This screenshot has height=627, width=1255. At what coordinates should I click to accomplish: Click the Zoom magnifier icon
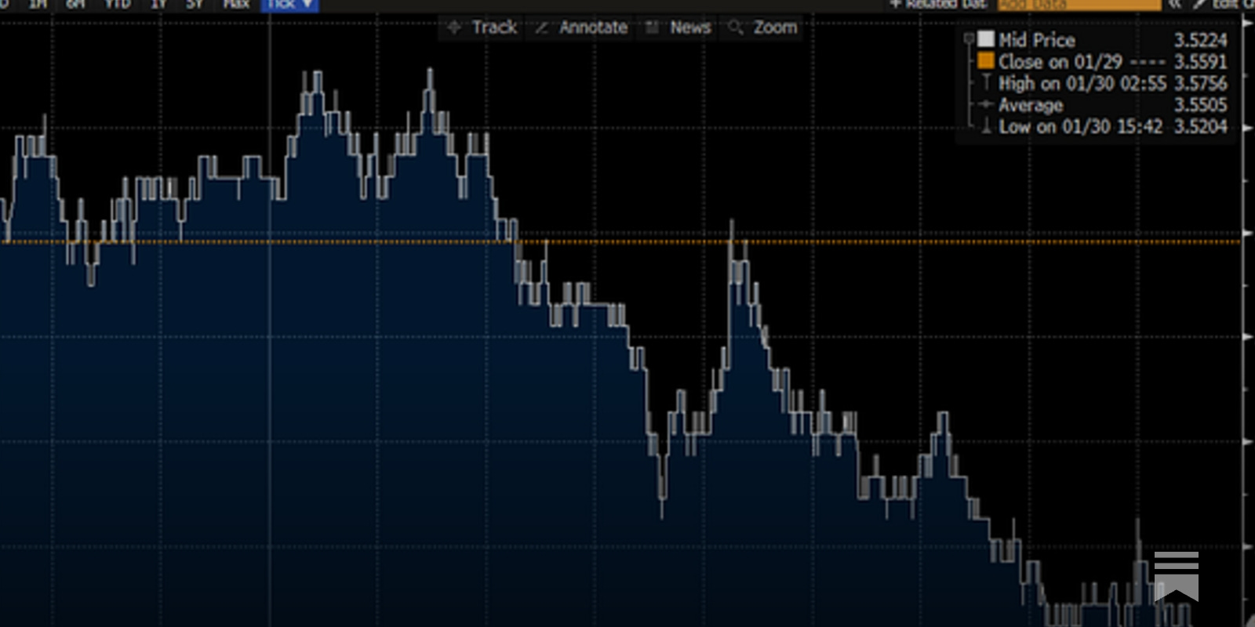coord(735,28)
